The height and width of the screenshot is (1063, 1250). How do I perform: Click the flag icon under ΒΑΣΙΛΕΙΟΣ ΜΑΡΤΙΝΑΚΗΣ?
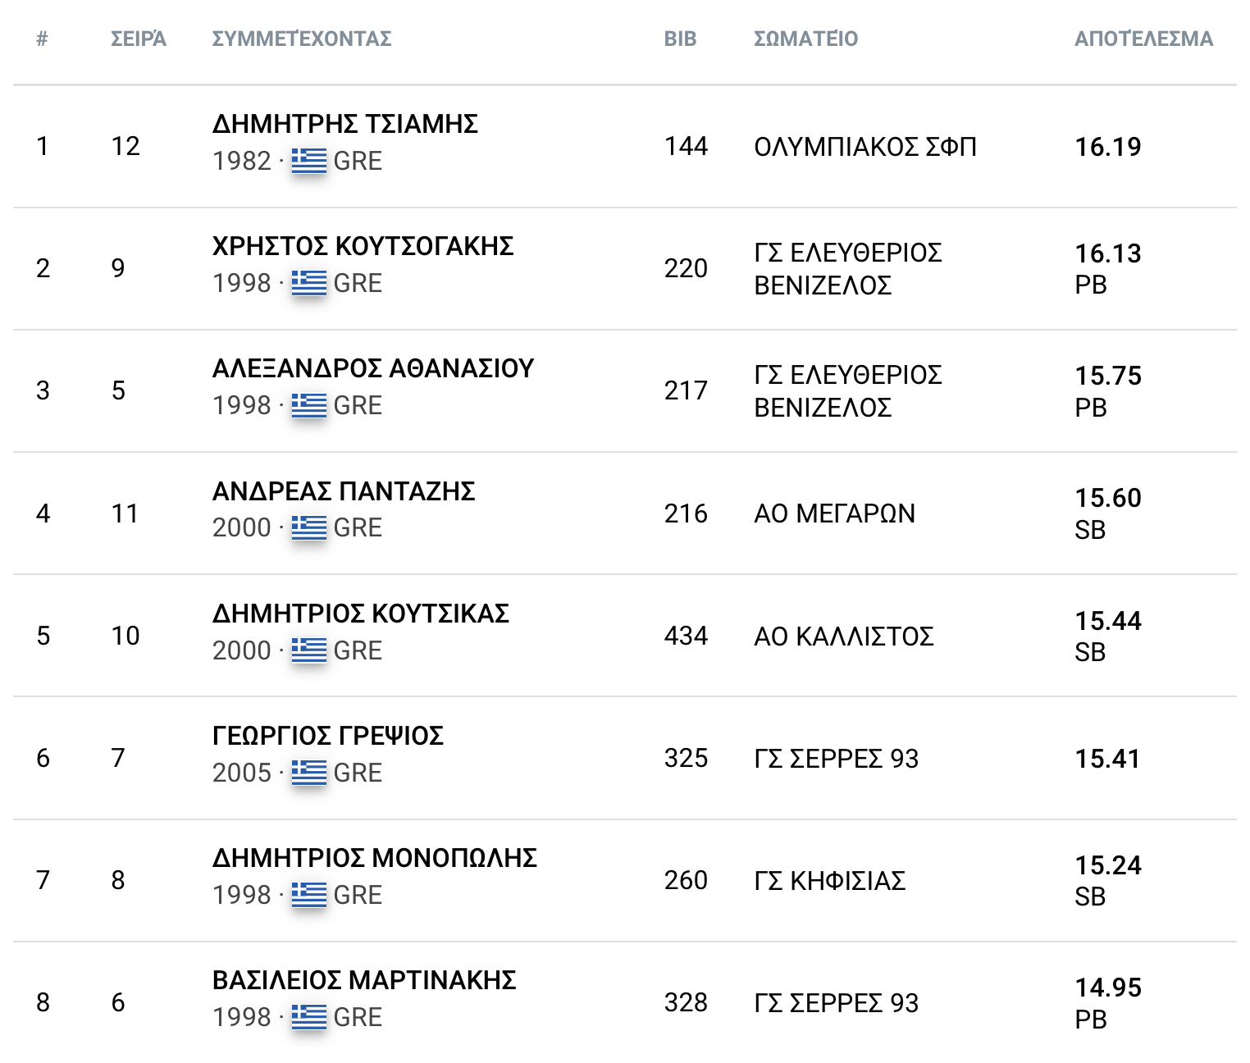pos(308,1017)
